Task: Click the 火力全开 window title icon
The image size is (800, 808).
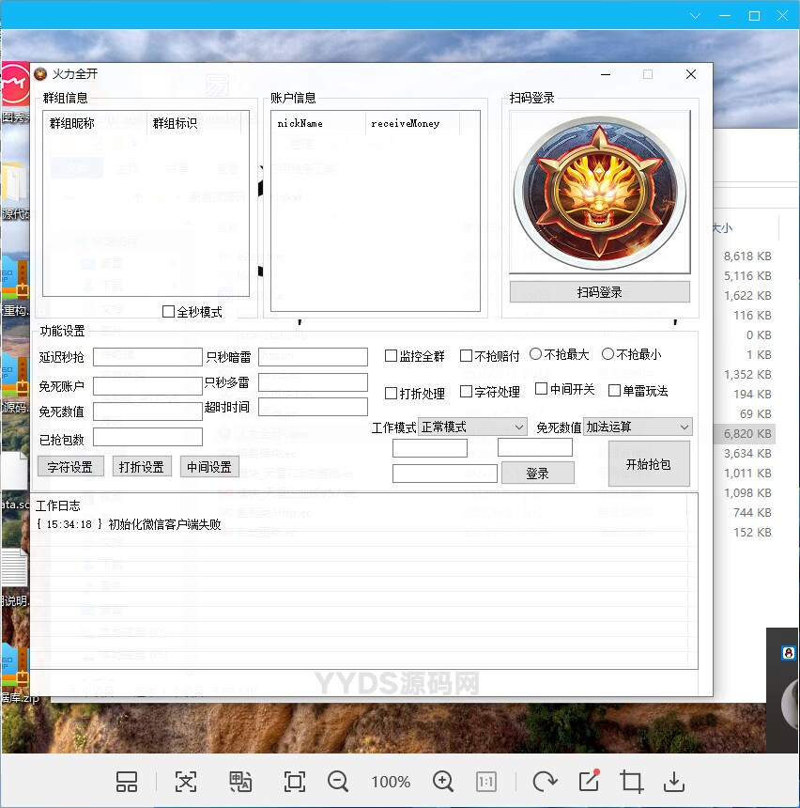Action: 40,74
